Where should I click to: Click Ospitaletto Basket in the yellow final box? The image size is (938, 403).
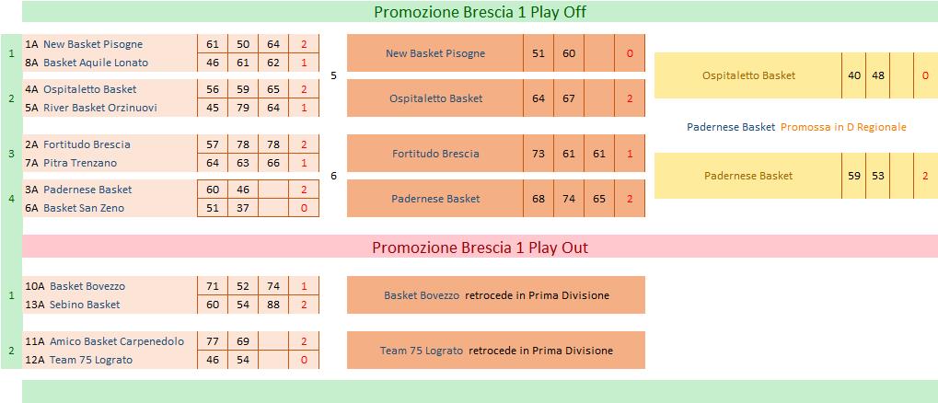tap(747, 75)
